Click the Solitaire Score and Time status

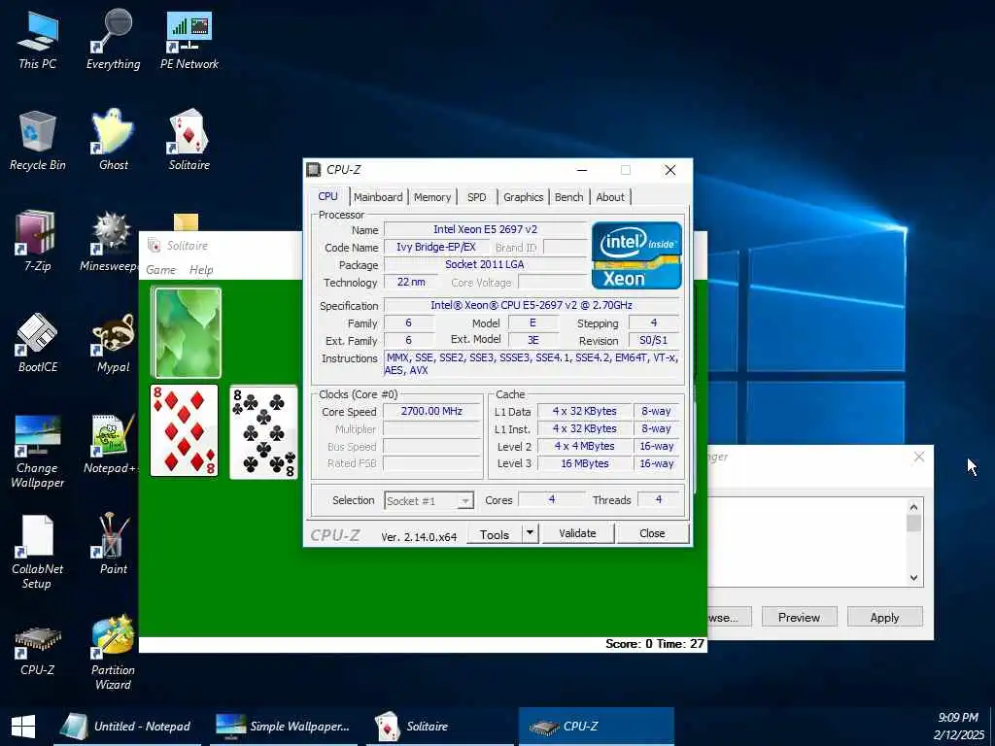tap(654, 644)
